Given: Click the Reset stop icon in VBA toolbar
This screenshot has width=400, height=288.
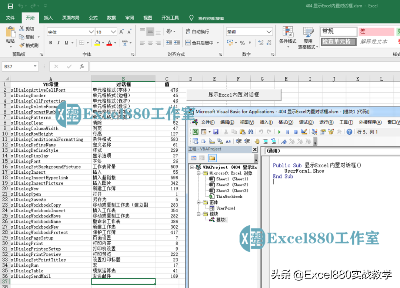Looking at the screenshot, I should click(x=296, y=132).
